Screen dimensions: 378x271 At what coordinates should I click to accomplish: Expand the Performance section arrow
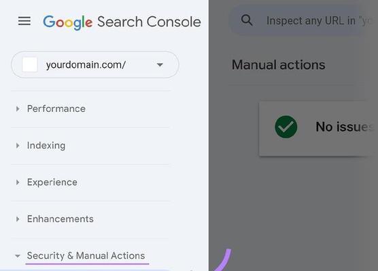click(18, 109)
